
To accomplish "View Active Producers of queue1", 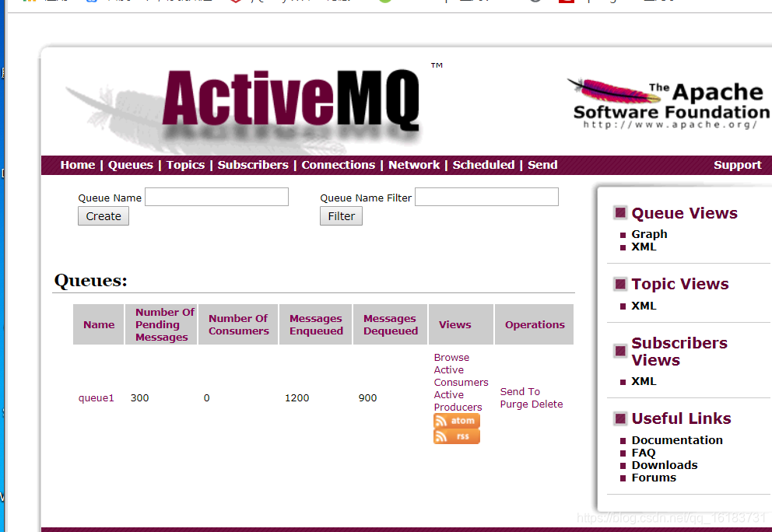I will click(x=458, y=401).
